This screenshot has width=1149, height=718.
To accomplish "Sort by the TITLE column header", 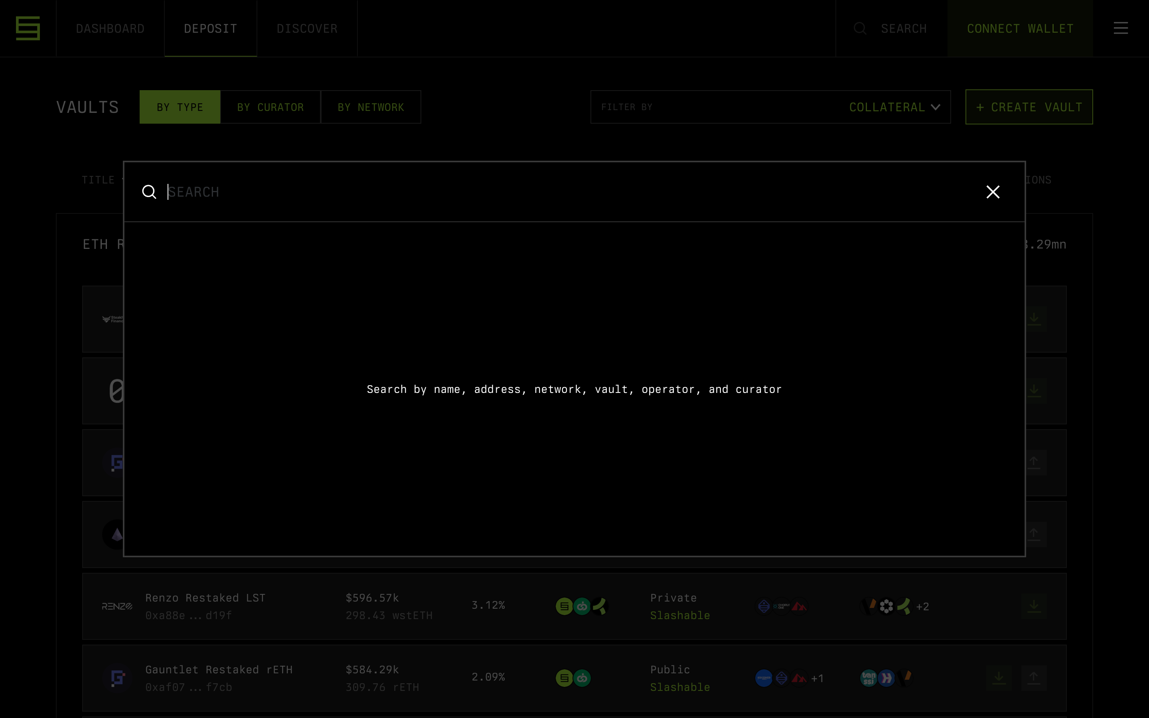I will (98, 180).
